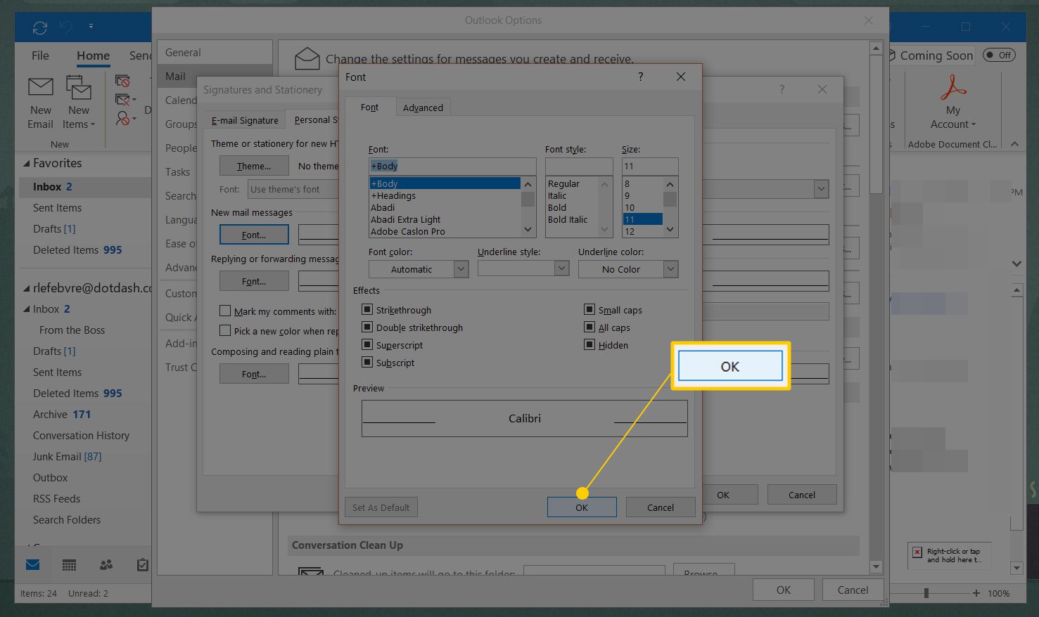1039x617 pixels.
Task: Click OK in Outlook Options window
Action: click(784, 590)
